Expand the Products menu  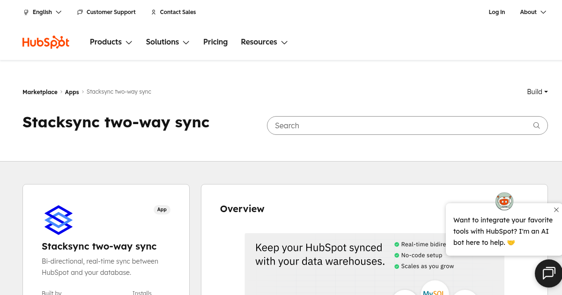pos(111,42)
